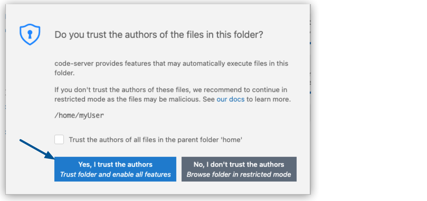This screenshot has width=427, height=201.
Task: Click 'Yes, I trust the authors'
Action: [x=116, y=164]
